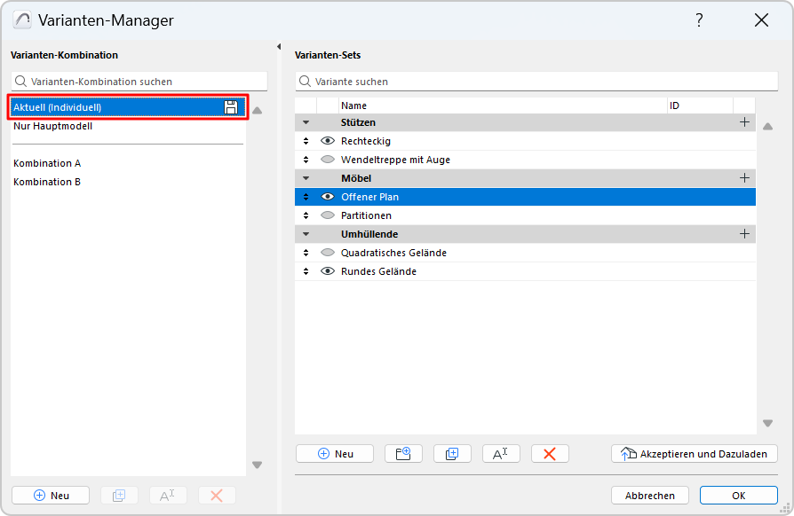The width and height of the screenshot is (794, 516).
Task: Collapse the Varianten-Kombination panel
Action: pos(279,46)
